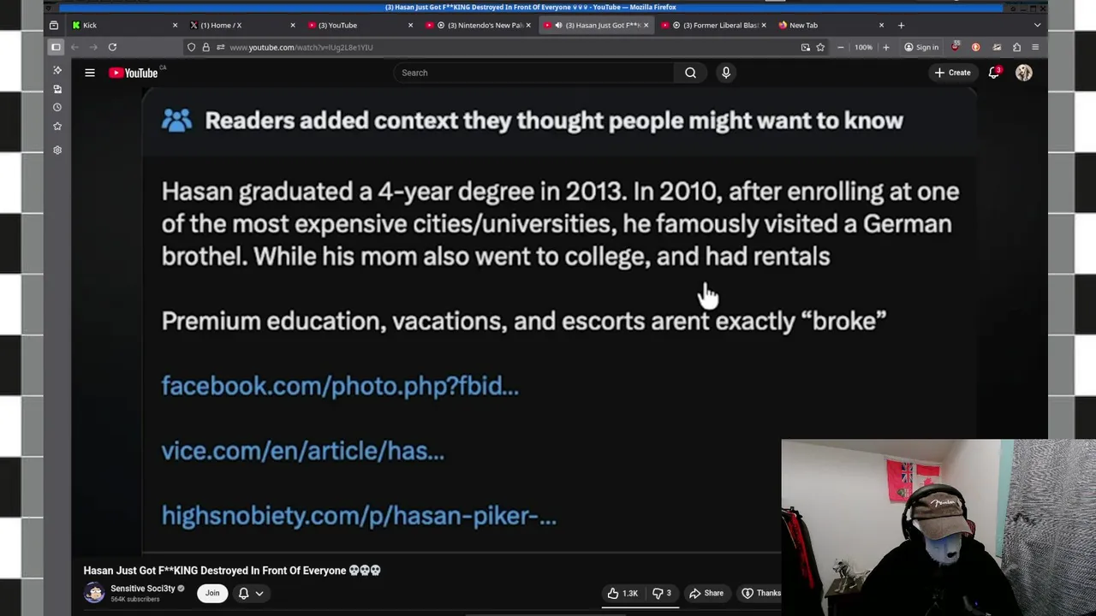1096x616 pixels.
Task: Expand the notification bell options chevron
Action: (x=259, y=593)
